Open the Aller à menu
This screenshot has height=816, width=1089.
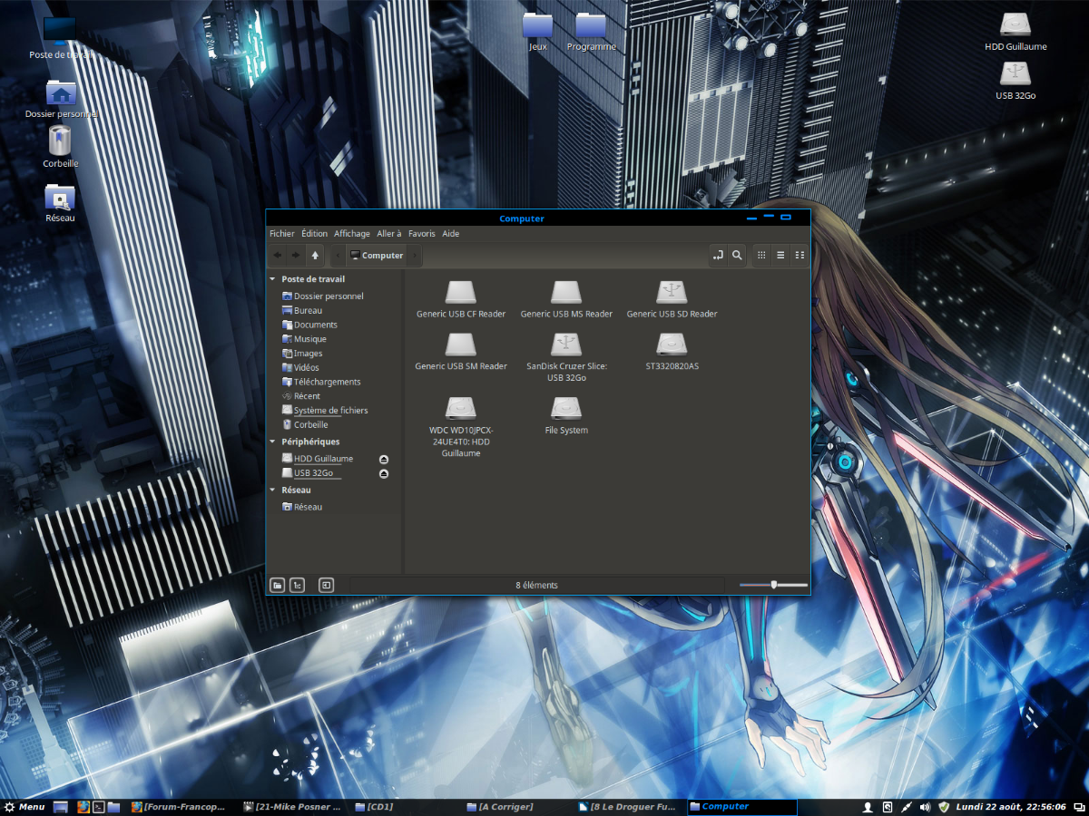tap(389, 234)
